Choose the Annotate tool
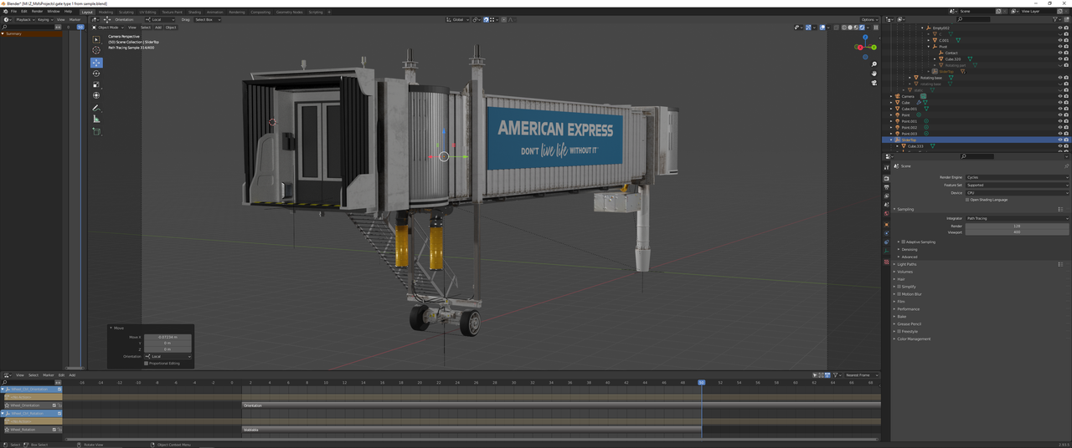1072x448 pixels. click(x=96, y=108)
